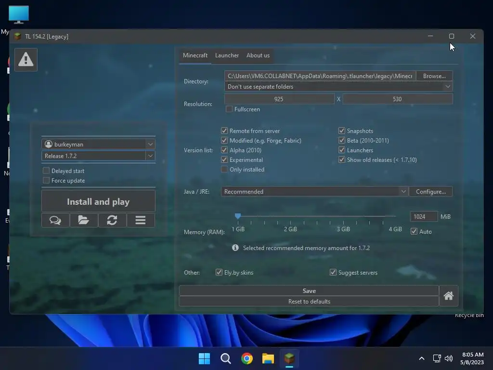Toggle the Experimental checkbox

coord(224,160)
